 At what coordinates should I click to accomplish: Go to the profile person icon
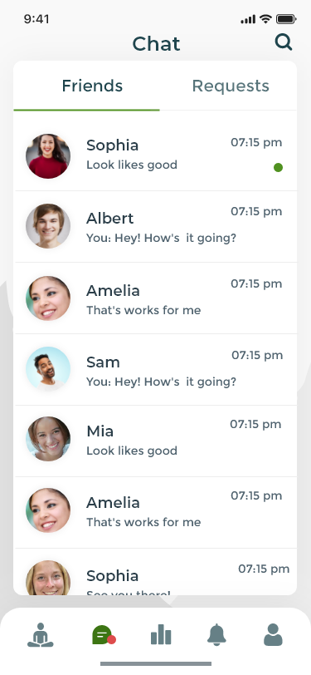(273, 635)
